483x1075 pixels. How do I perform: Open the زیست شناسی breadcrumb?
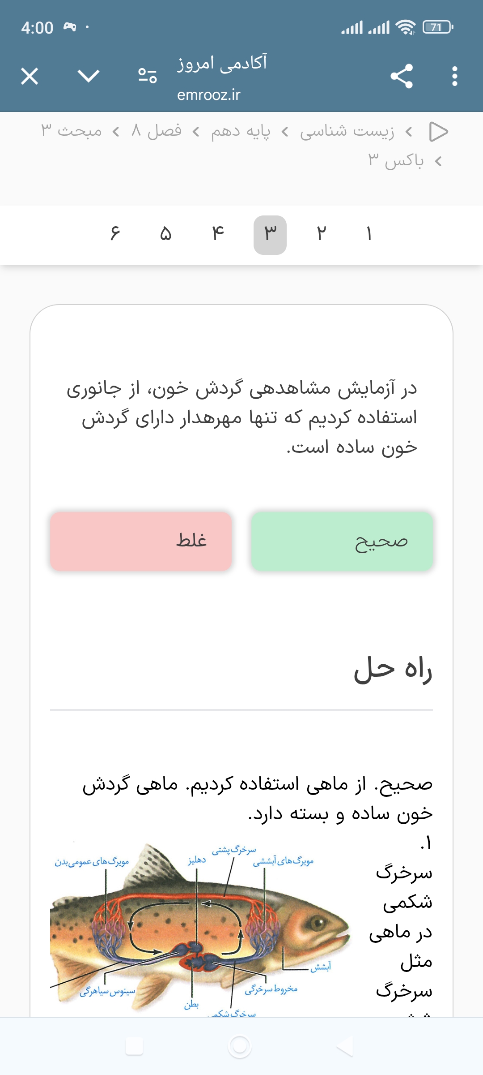[x=347, y=132]
